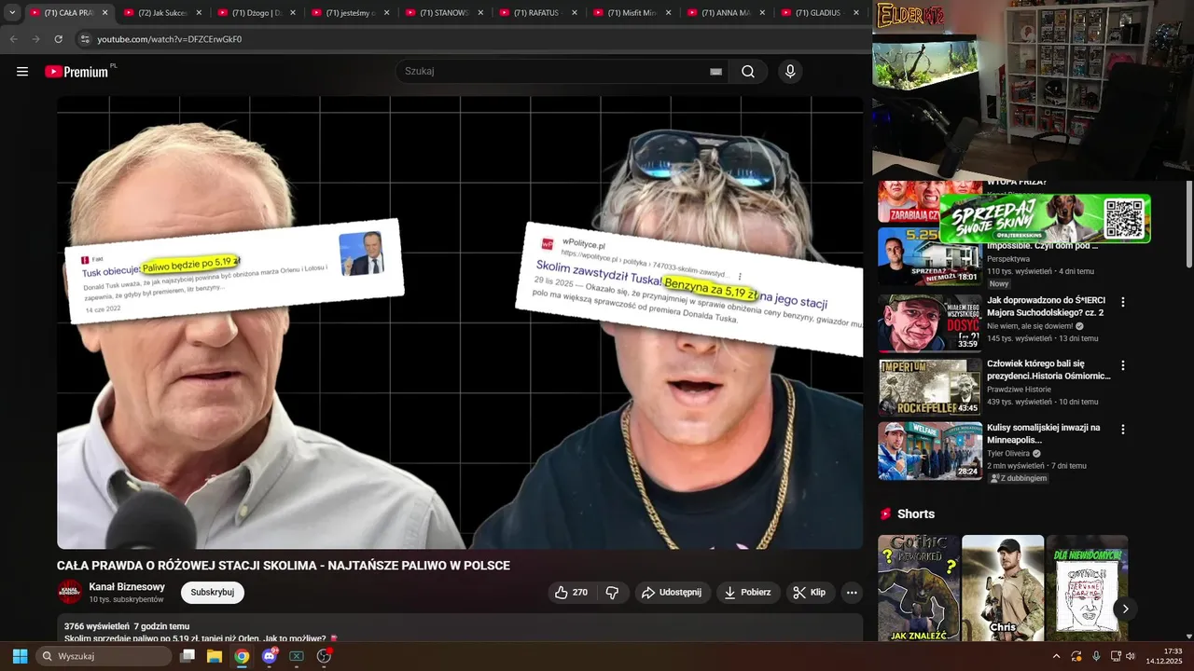Go back with the browser back arrow
Image resolution: width=1194 pixels, height=671 pixels.
[13, 39]
